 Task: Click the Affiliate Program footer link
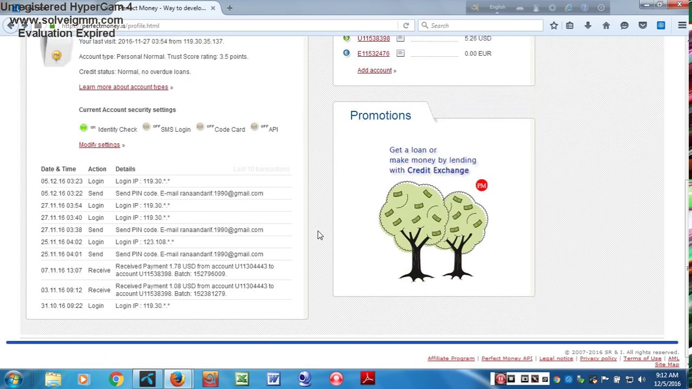coord(451,358)
